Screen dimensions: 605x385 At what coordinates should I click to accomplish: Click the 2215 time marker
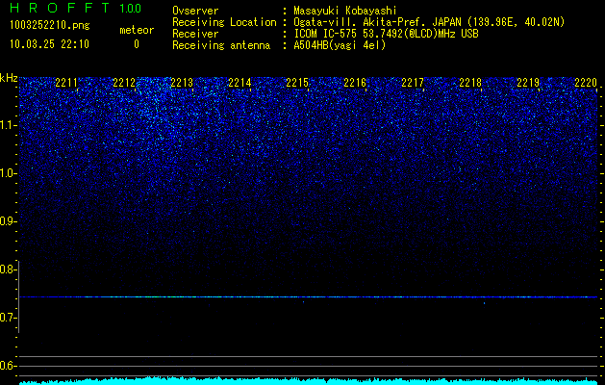[x=297, y=83]
